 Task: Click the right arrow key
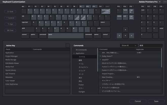pyautogui.click(x=131, y=36)
